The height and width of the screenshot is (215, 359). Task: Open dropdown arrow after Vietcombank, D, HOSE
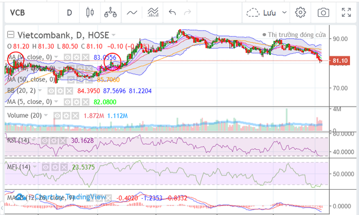pyautogui.click(x=113, y=35)
